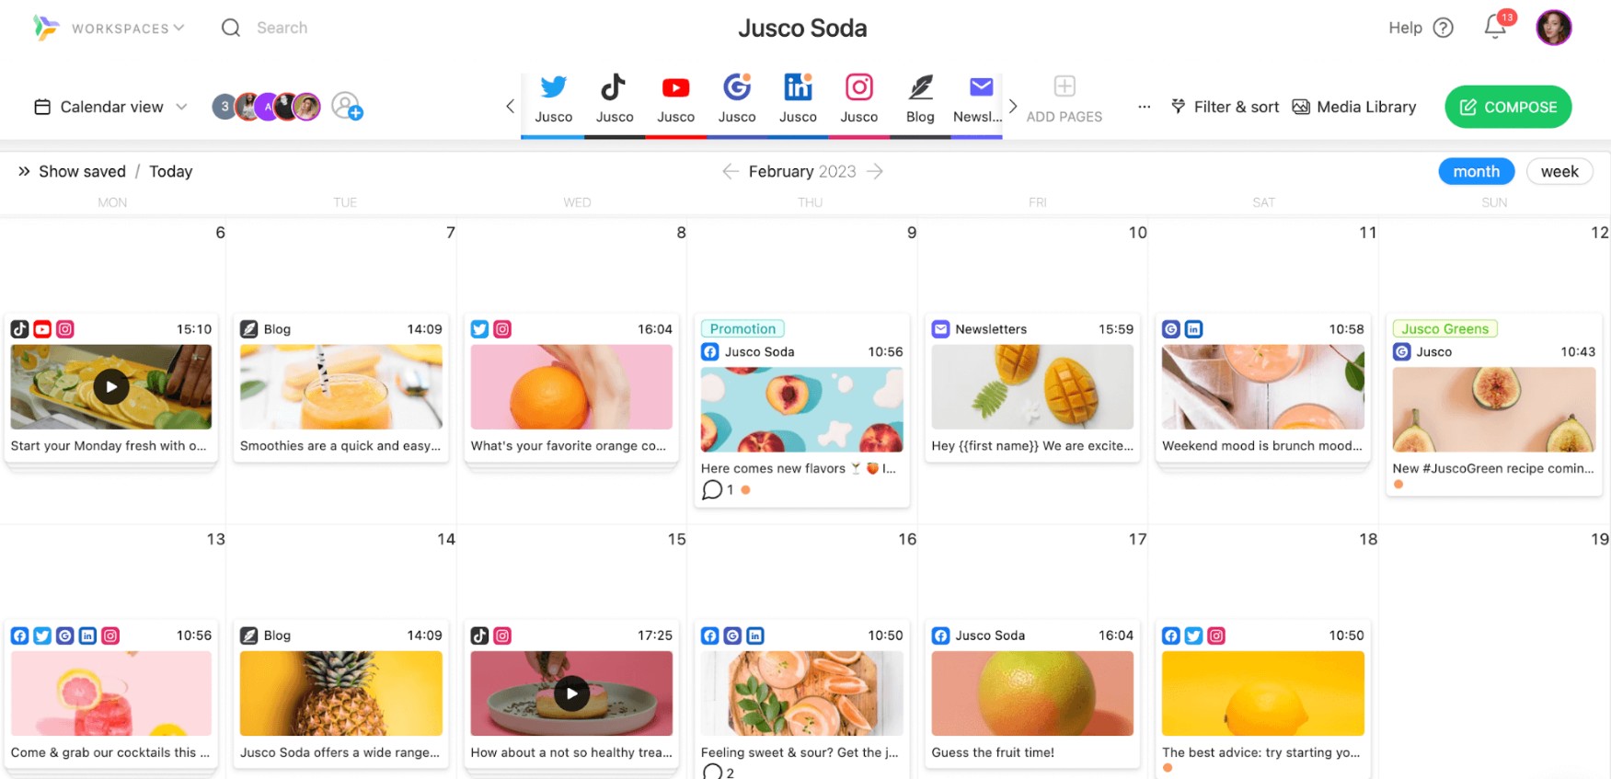
Task: Select the LinkedIn Jusco page icon
Action: coord(798,88)
